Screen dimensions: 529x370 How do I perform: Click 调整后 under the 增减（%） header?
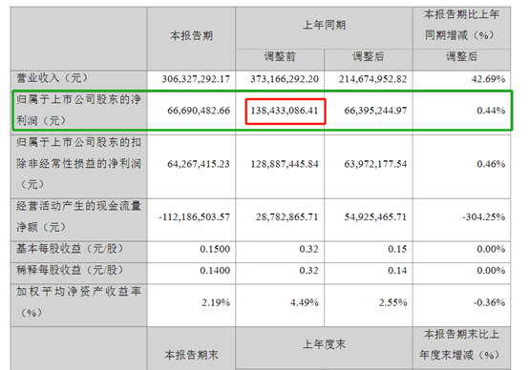[x=461, y=56]
